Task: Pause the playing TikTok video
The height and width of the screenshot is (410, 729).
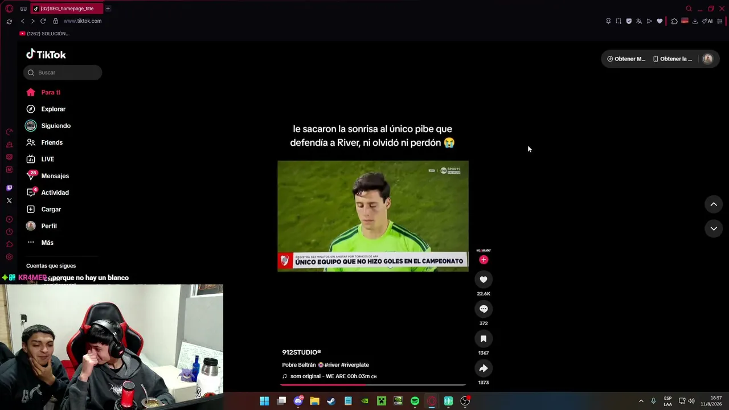Action: [373, 216]
